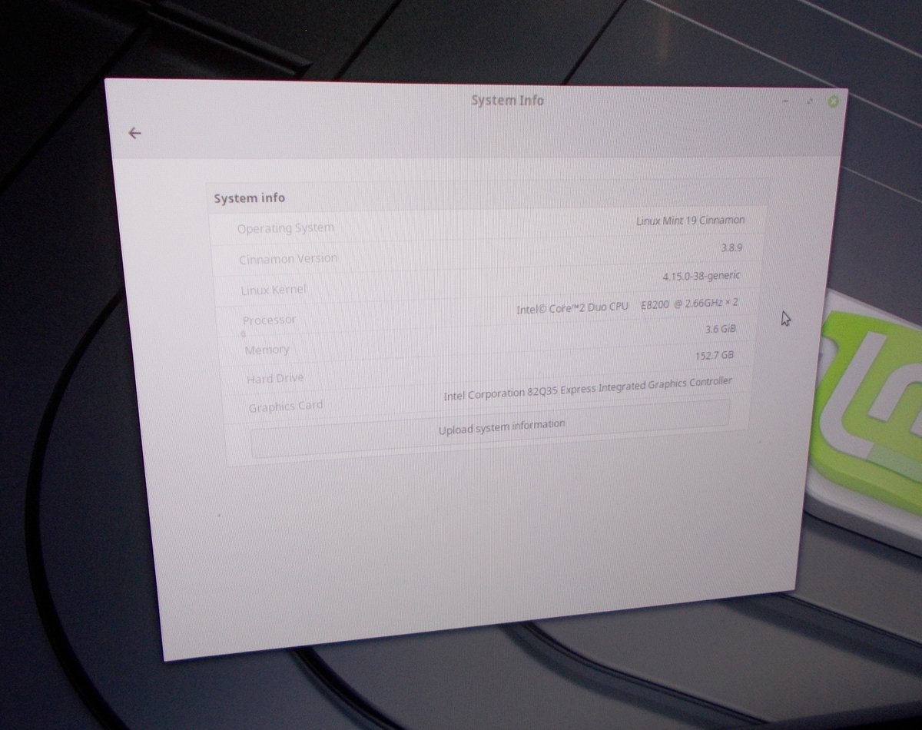Click the Operating System row label
This screenshot has height=730, width=922.
(x=285, y=228)
